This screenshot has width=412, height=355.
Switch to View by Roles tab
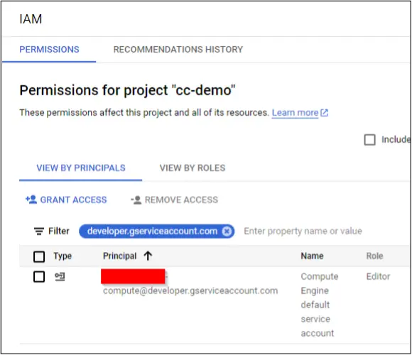click(193, 168)
